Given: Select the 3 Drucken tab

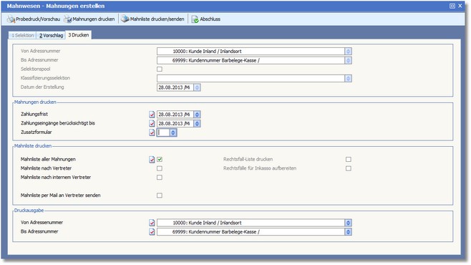Looking at the screenshot, I should tap(79, 35).
